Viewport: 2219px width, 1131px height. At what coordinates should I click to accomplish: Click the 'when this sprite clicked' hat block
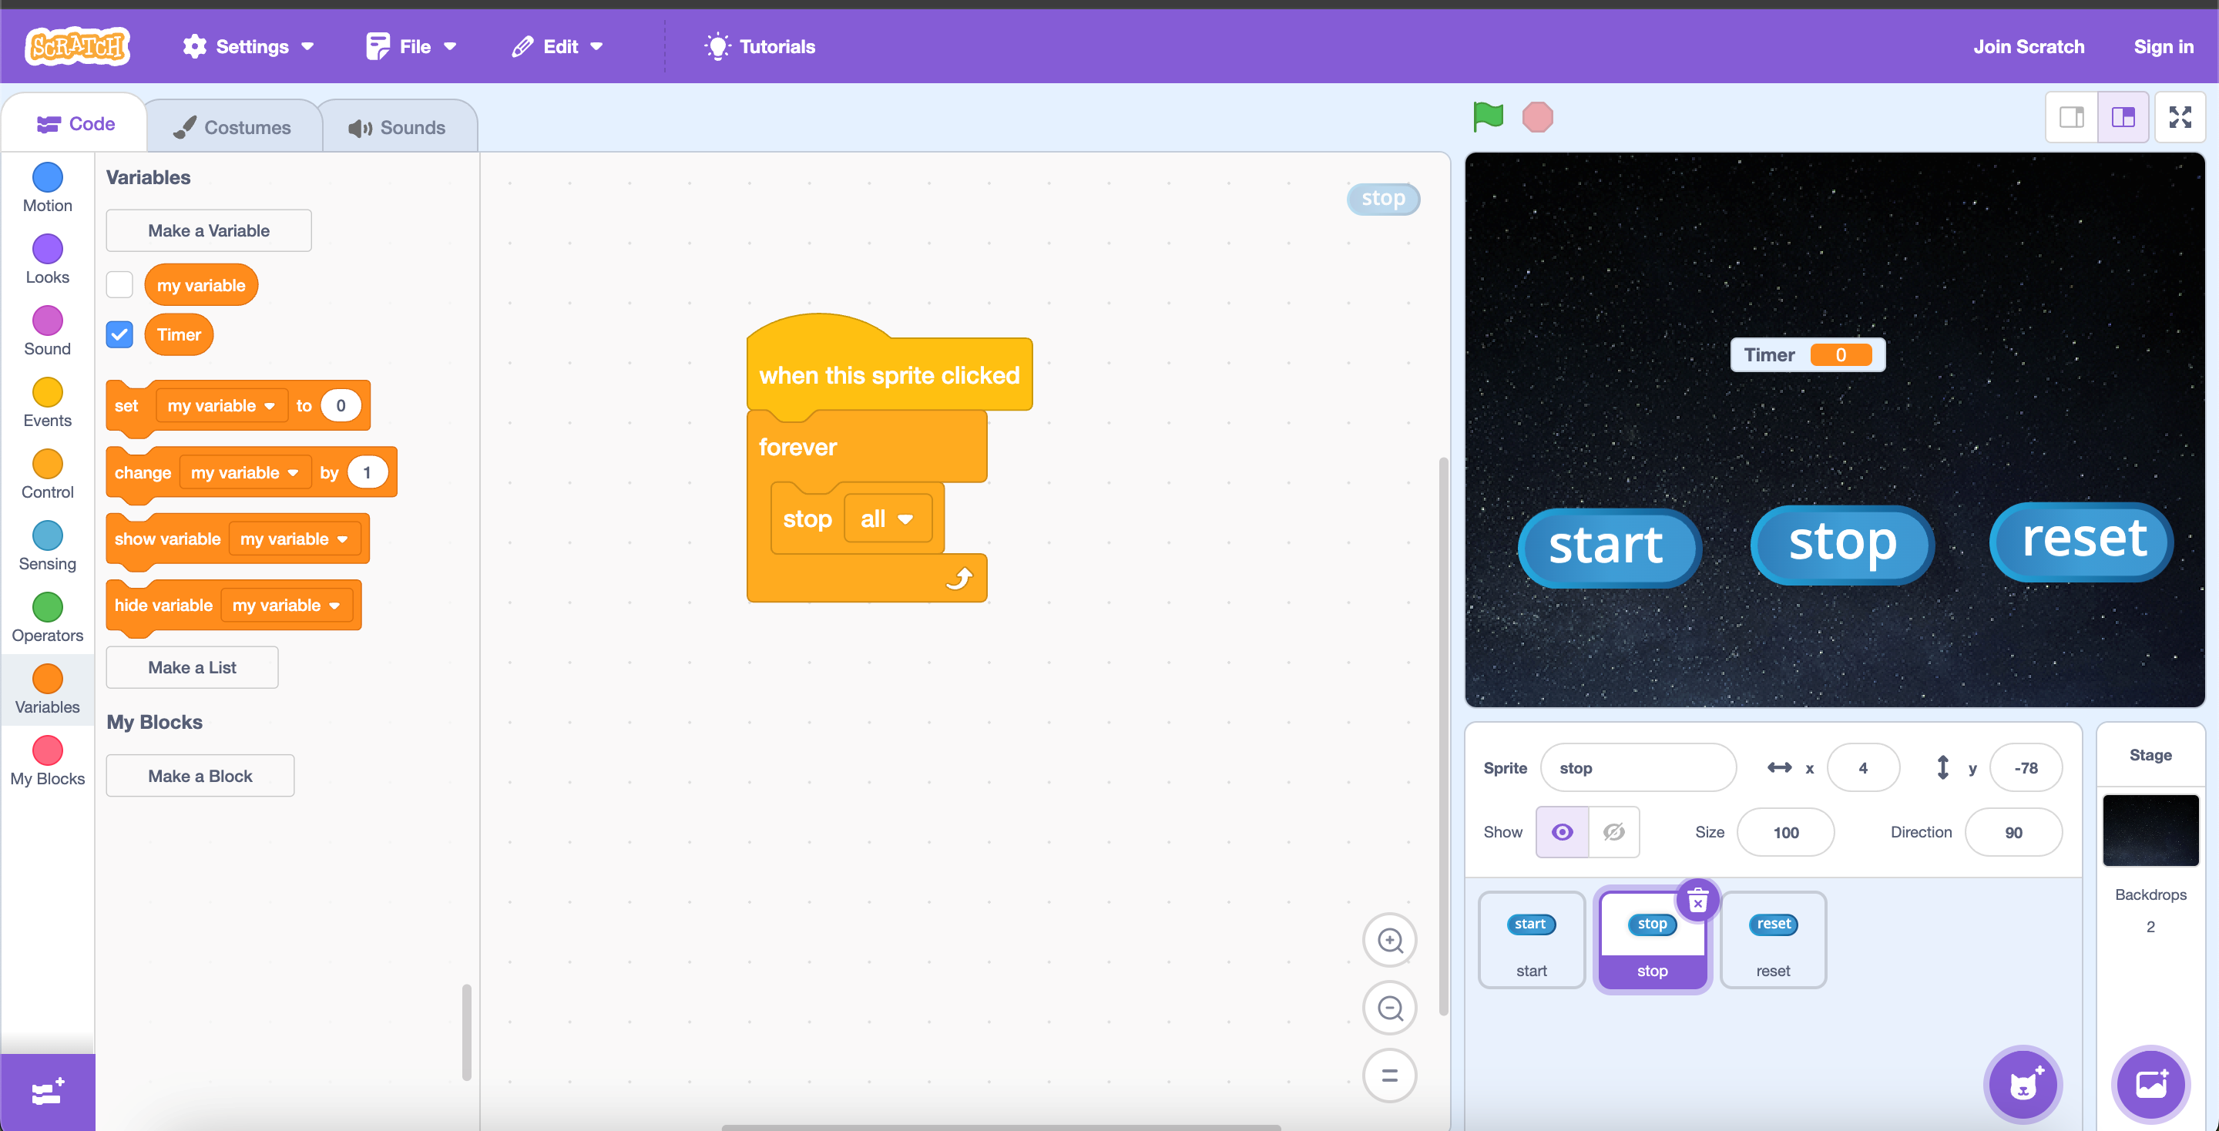tap(889, 374)
